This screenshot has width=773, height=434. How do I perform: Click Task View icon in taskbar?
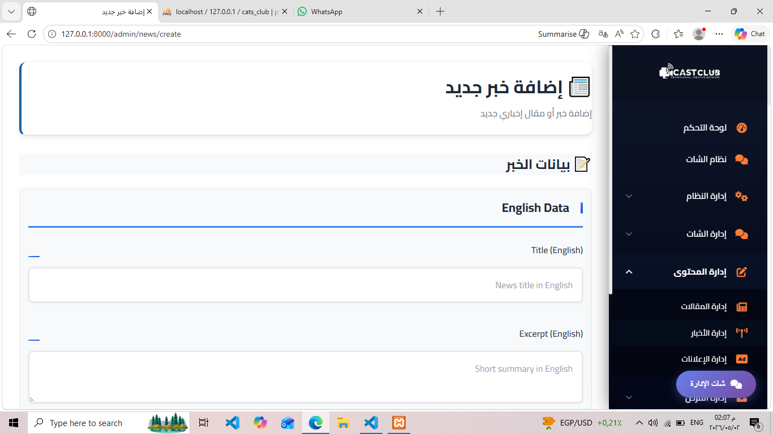(x=204, y=423)
